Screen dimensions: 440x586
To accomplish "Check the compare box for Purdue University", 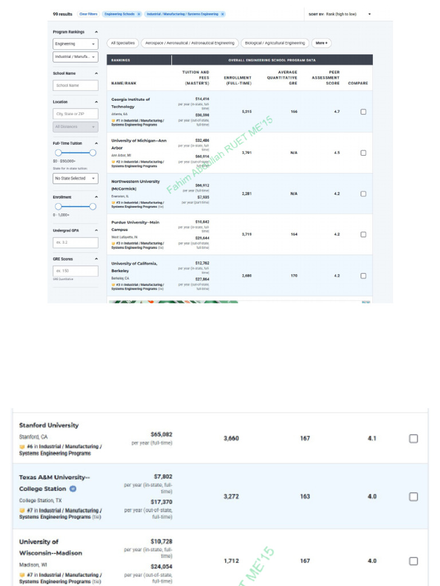I will click(x=363, y=235).
